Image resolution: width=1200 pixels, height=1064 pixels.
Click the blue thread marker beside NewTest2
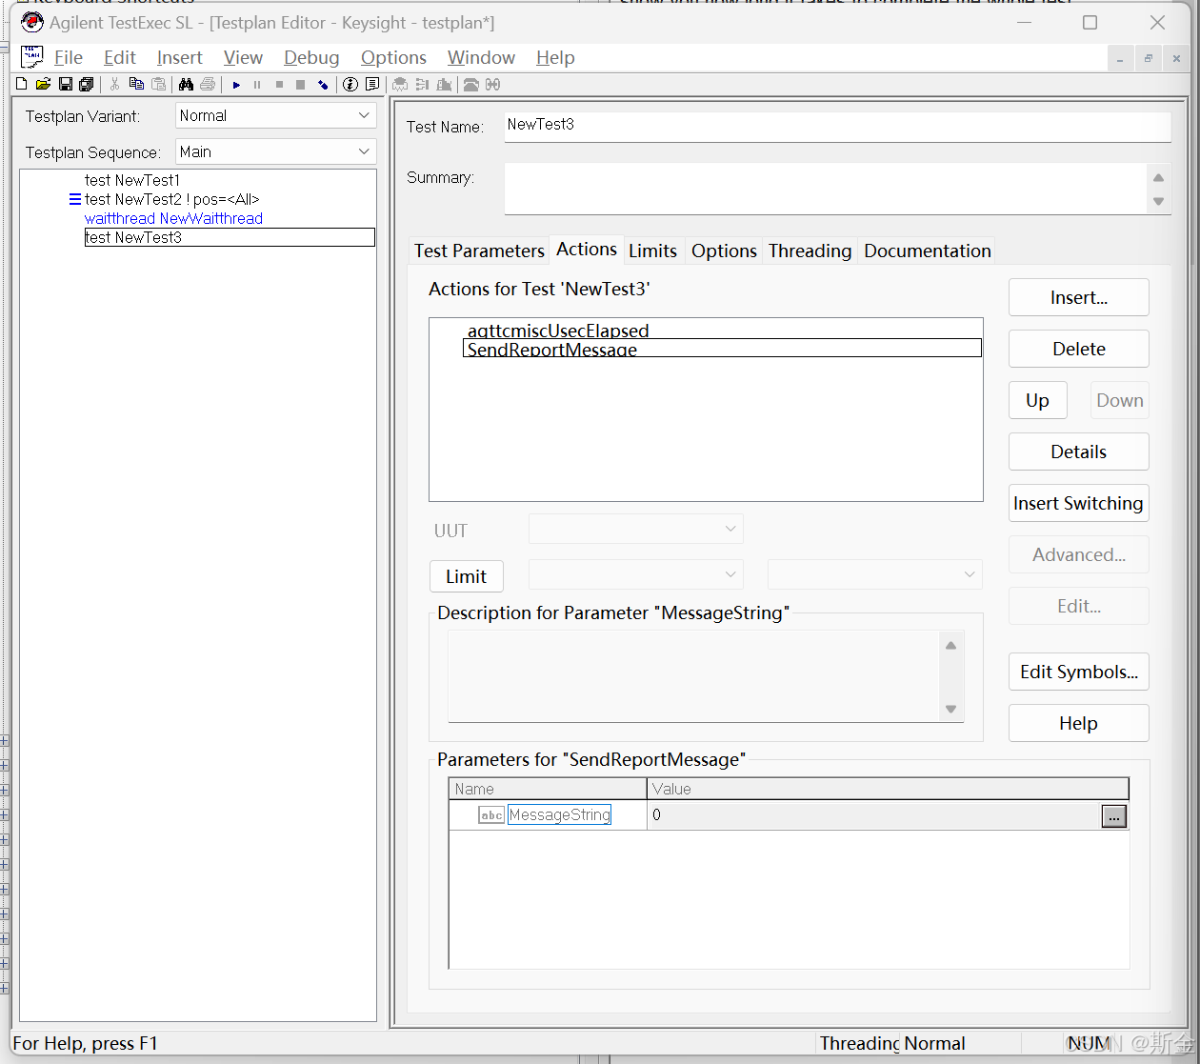click(75, 199)
